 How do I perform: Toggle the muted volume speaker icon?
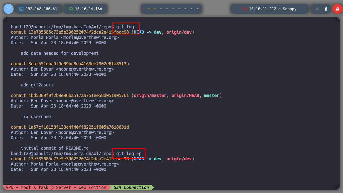click(318, 9)
